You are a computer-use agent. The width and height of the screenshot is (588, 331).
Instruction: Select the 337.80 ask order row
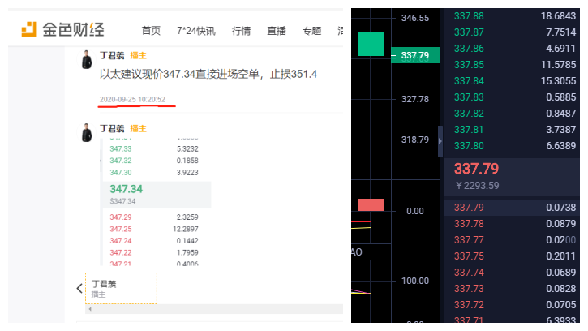513,145
